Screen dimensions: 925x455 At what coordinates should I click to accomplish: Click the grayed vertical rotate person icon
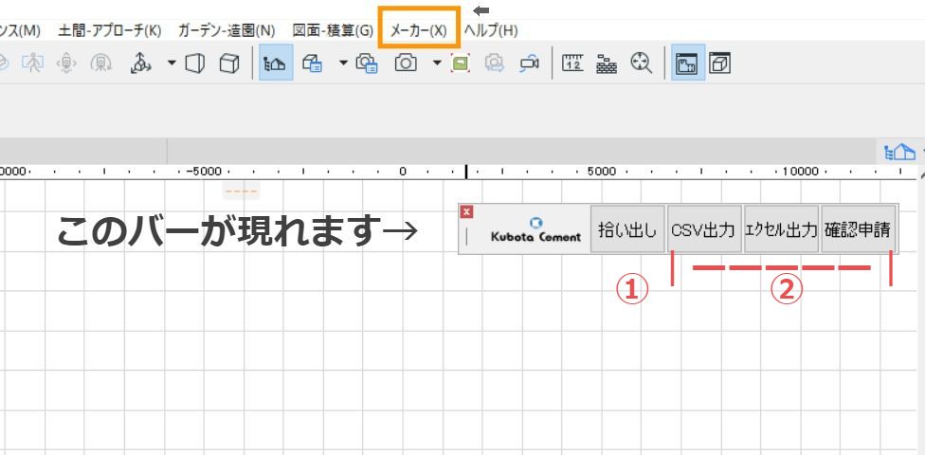tap(66, 63)
